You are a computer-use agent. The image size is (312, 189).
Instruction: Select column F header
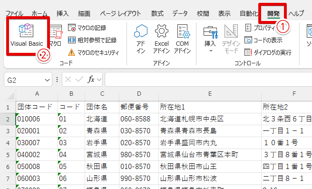click(x=287, y=94)
